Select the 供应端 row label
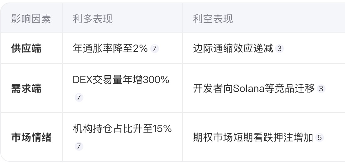The image size is (345, 163). pyautogui.click(x=26, y=48)
